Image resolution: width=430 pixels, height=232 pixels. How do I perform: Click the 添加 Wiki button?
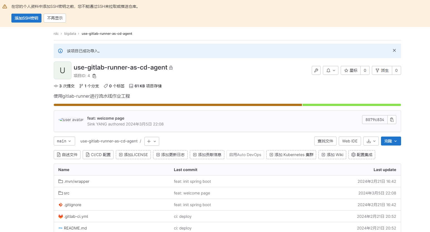point(332,155)
